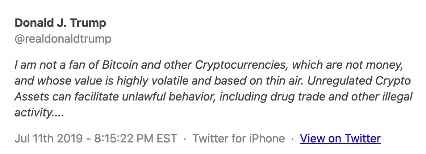Click the Donald J. Trump display name
426x154 pixels.
(x=60, y=23)
